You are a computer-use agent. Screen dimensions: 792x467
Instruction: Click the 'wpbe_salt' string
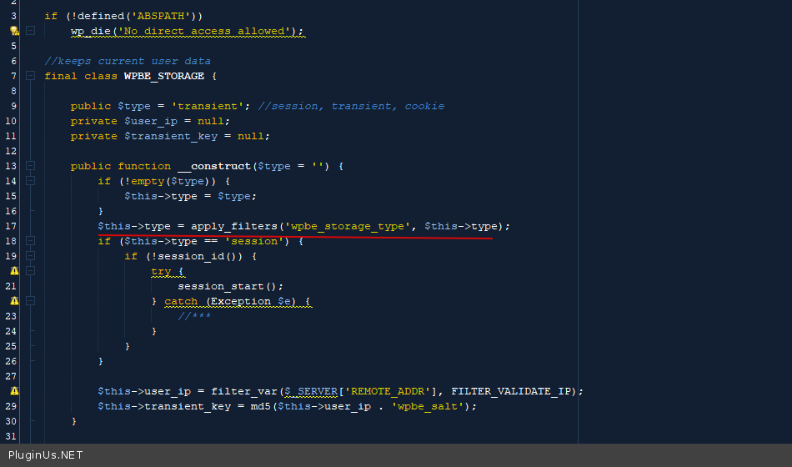pyautogui.click(x=428, y=406)
